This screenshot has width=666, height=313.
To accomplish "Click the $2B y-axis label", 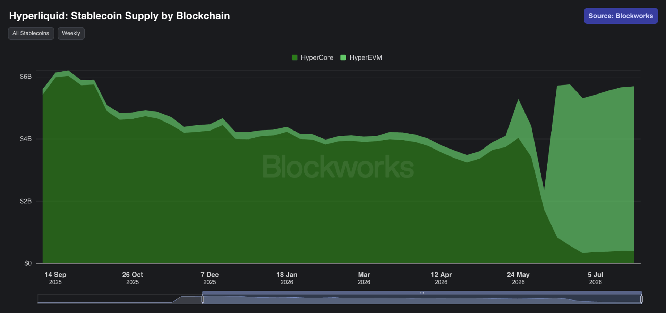I will (26, 201).
